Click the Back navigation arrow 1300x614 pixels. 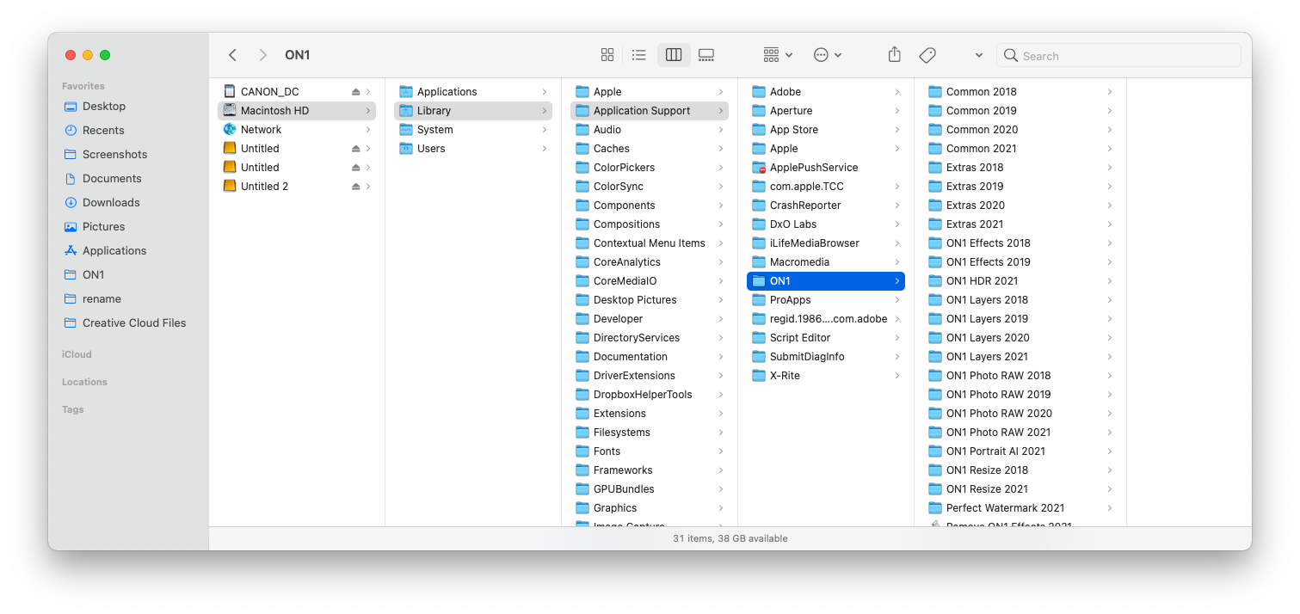[x=232, y=55]
